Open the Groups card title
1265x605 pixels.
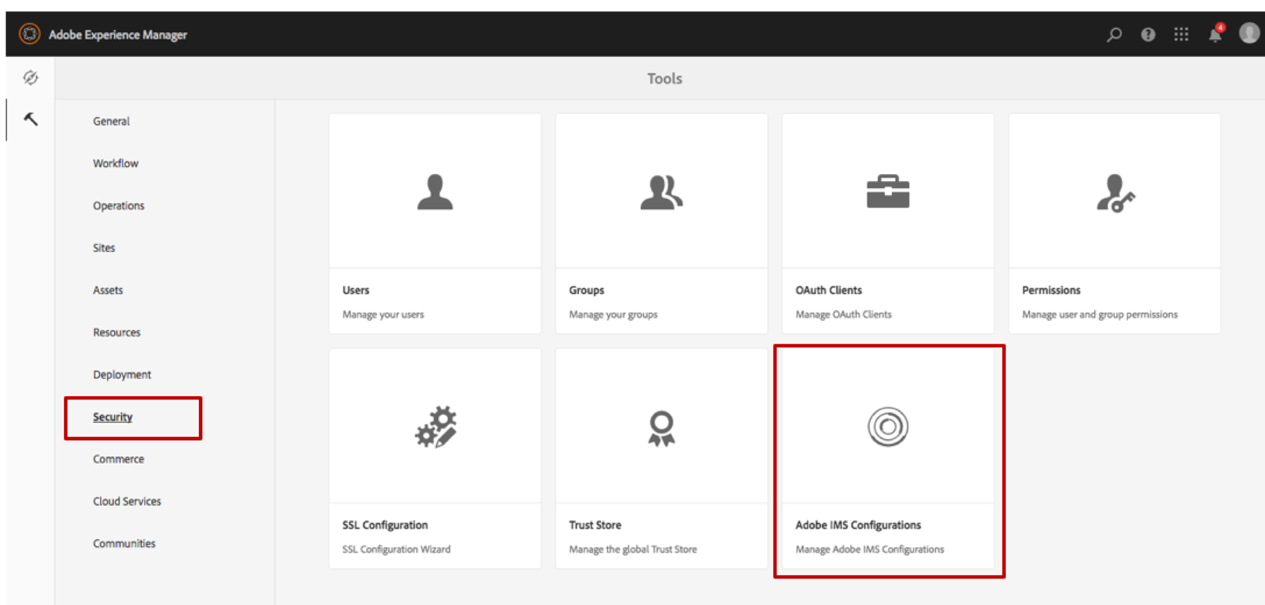(x=587, y=290)
